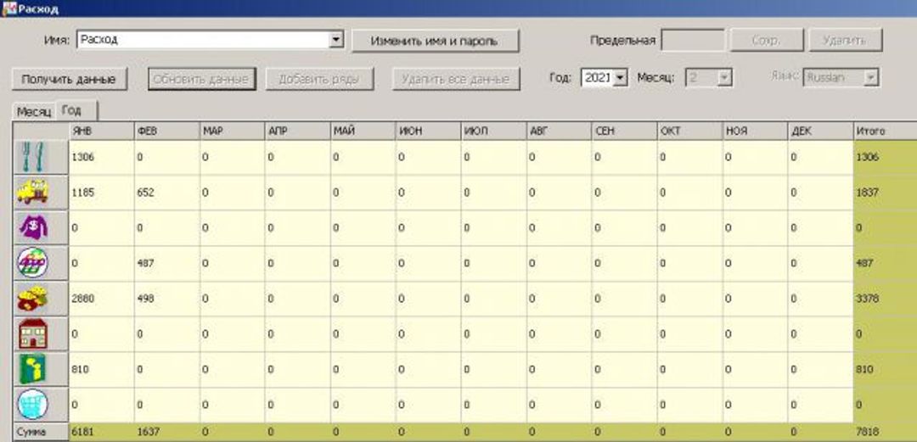Click the ФЕВ column header
917x442 pixels.
click(166, 131)
